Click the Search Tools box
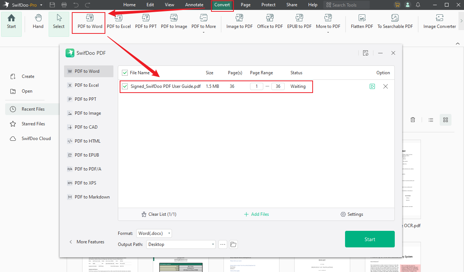Image resolution: width=464 pixels, height=272 pixels. pyautogui.click(x=347, y=5)
